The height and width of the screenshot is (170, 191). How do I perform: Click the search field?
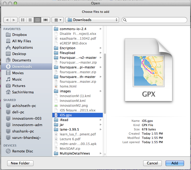click(154, 20)
